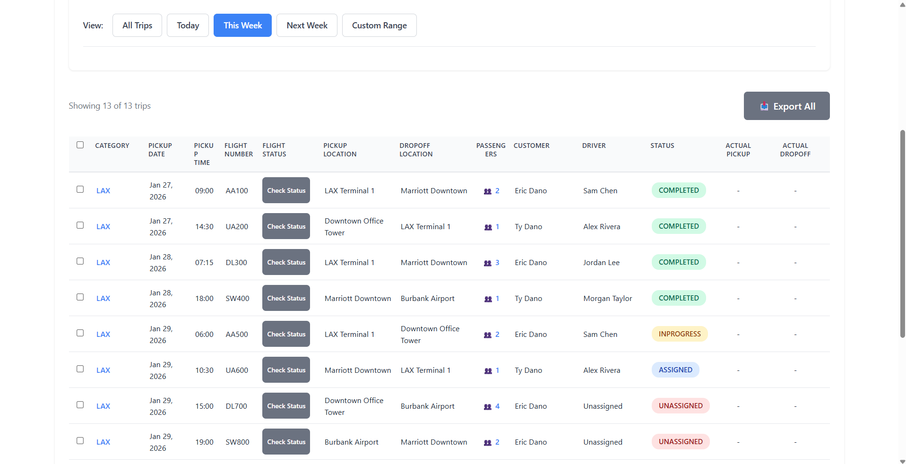Click the export icon inside Export All button
This screenshot has height=464, width=906.
(x=764, y=106)
